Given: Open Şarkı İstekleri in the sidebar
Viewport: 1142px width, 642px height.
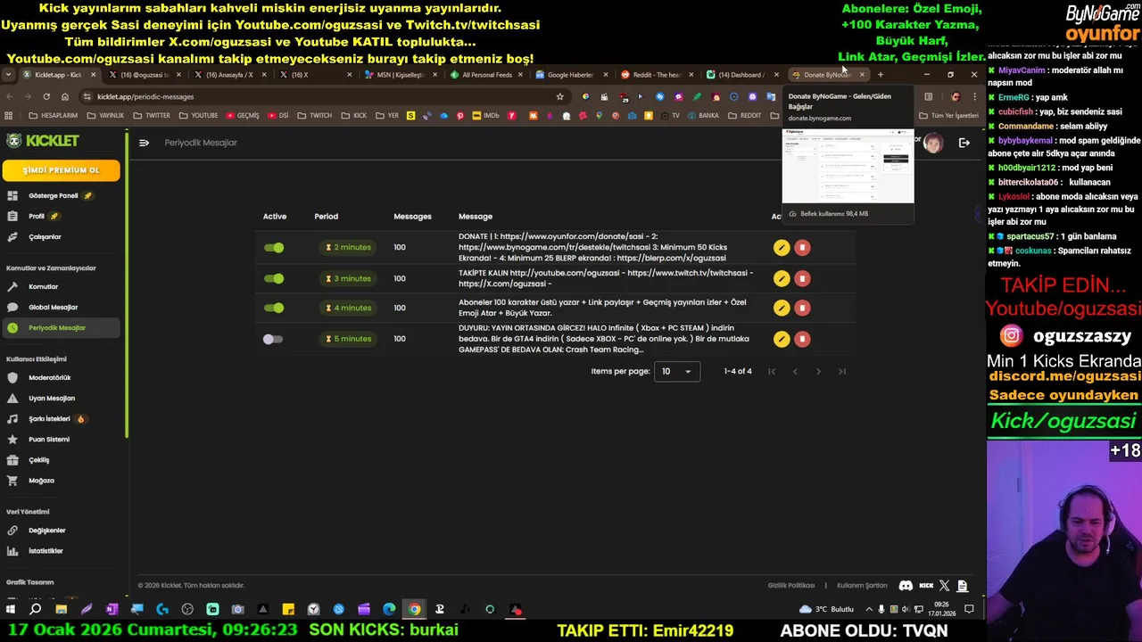Looking at the screenshot, I should pos(60,419).
